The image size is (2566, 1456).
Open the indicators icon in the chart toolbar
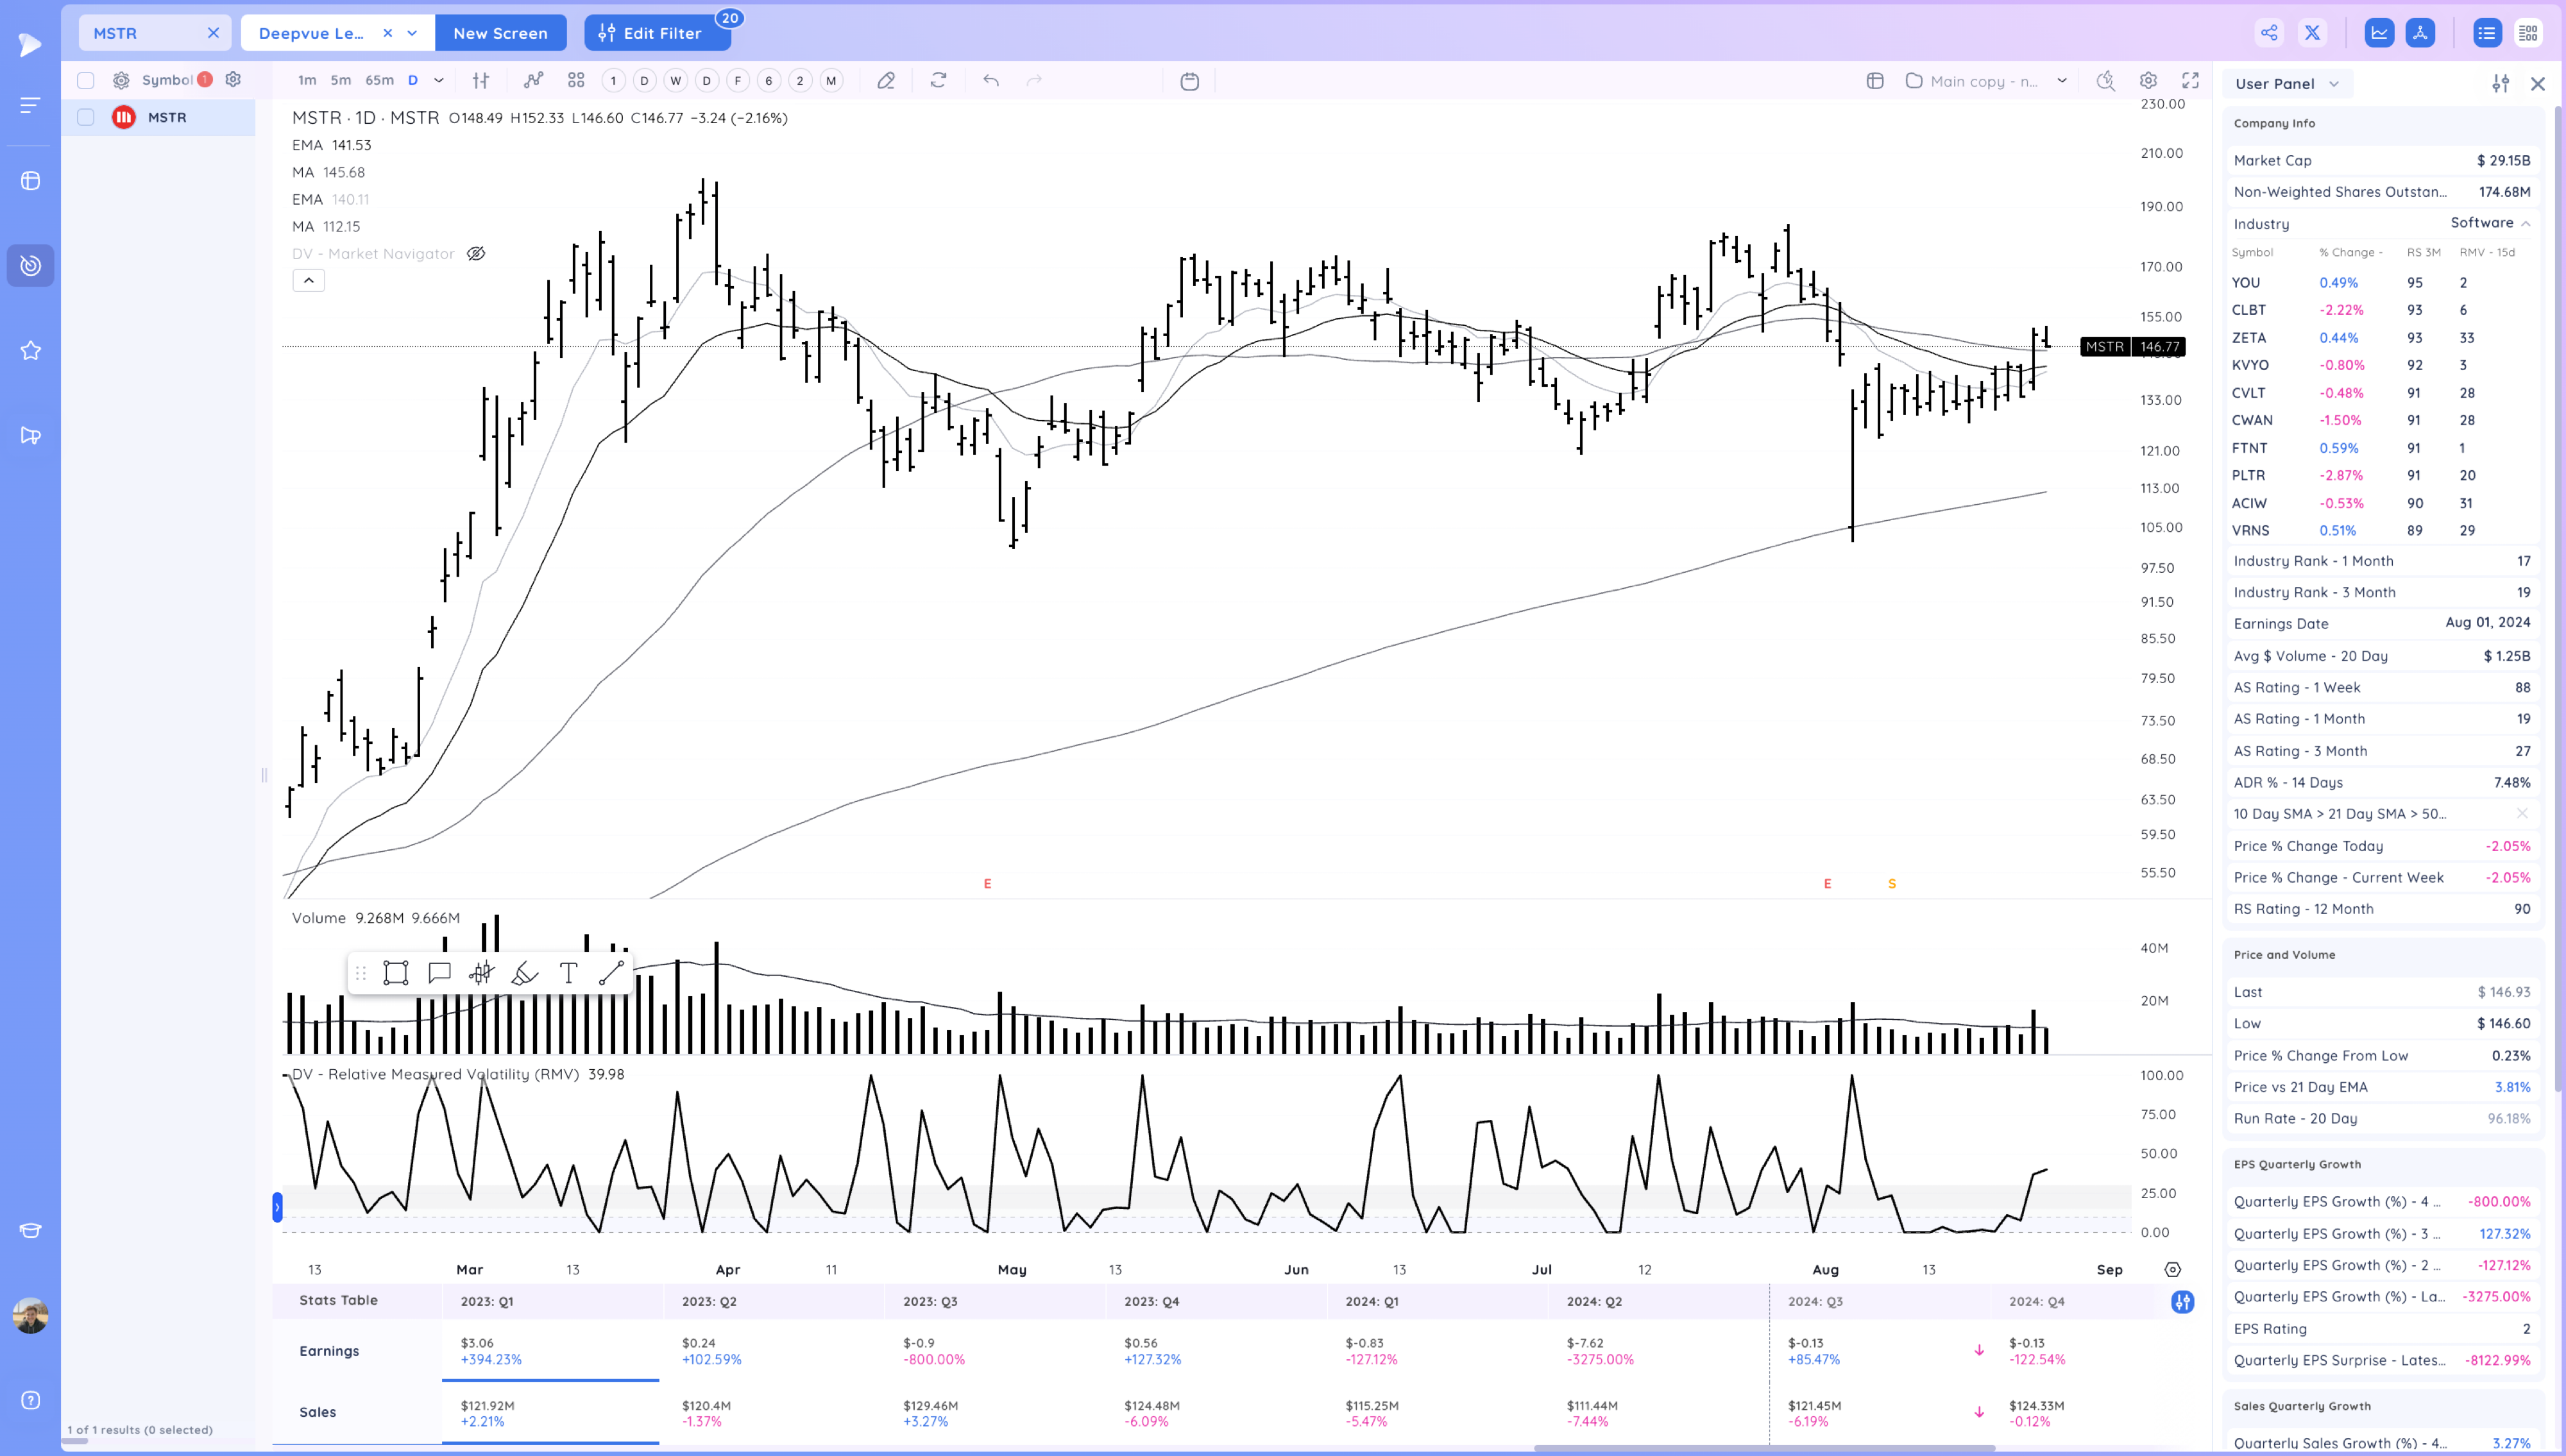(533, 80)
